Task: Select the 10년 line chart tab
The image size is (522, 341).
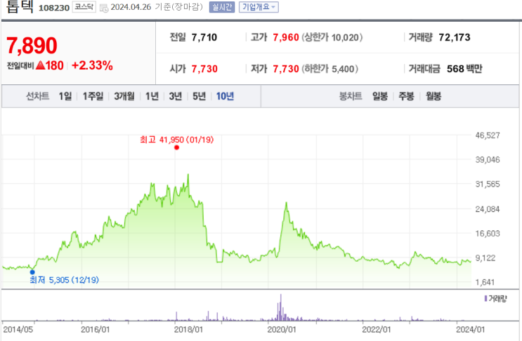Action: pyautogui.click(x=225, y=96)
